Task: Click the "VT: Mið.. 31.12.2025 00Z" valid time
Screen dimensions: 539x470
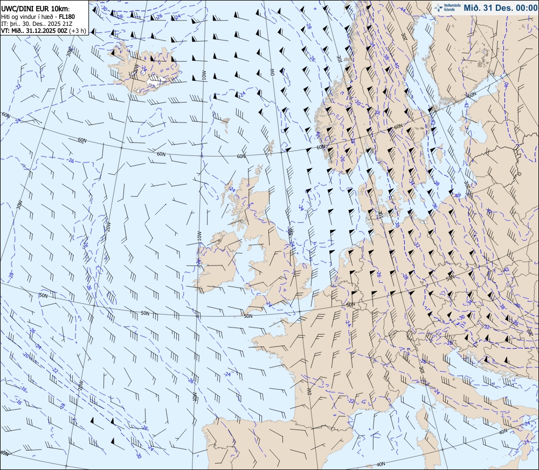Action: [34, 30]
